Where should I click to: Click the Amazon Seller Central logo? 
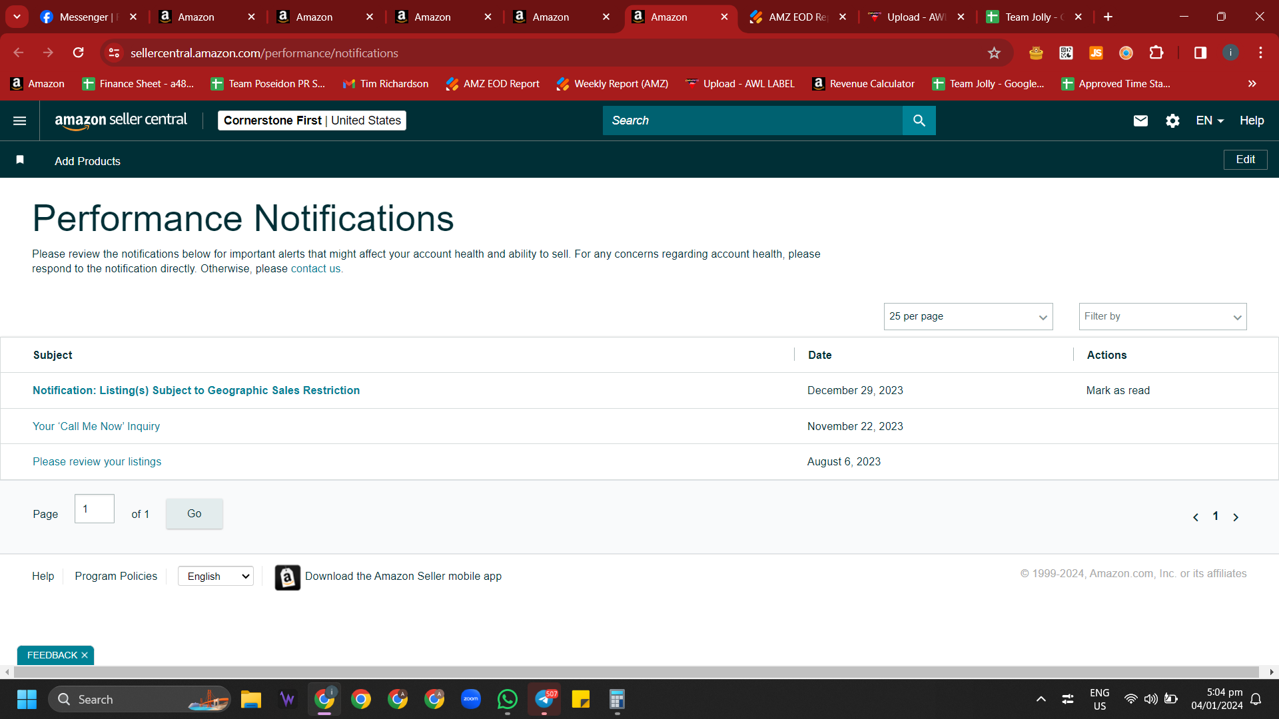pyautogui.click(x=121, y=120)
